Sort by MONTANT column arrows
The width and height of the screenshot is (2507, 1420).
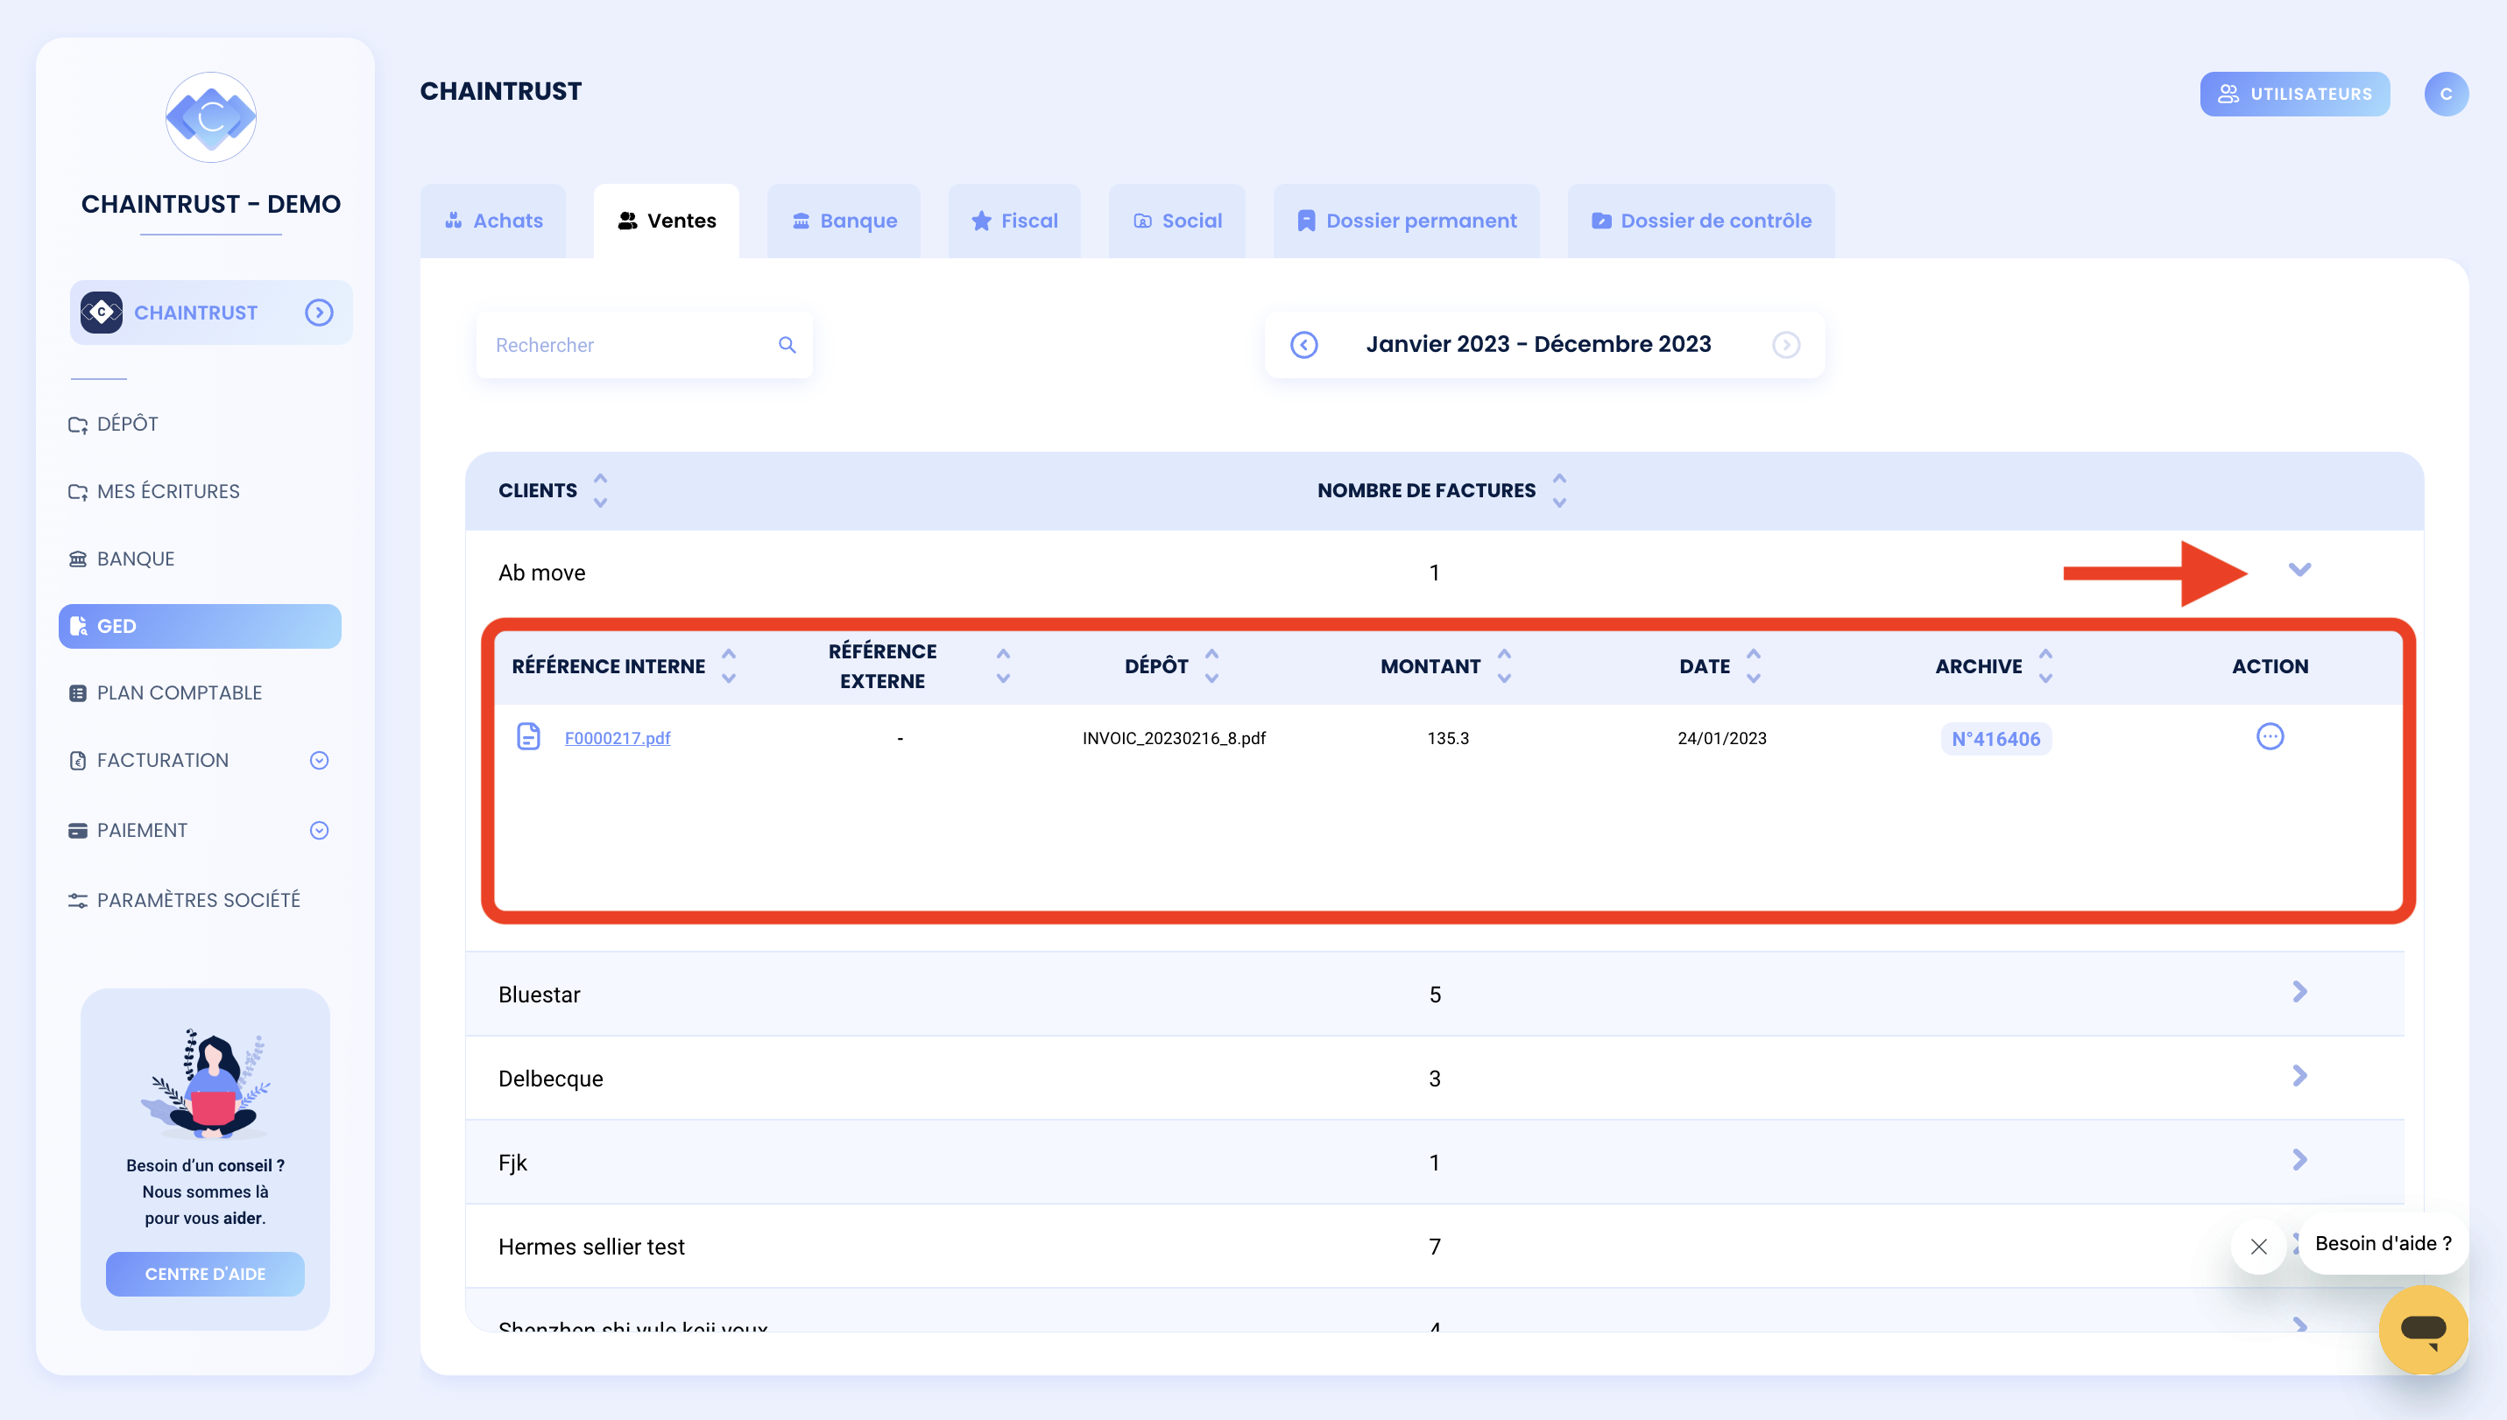[x=1504, y=666]
